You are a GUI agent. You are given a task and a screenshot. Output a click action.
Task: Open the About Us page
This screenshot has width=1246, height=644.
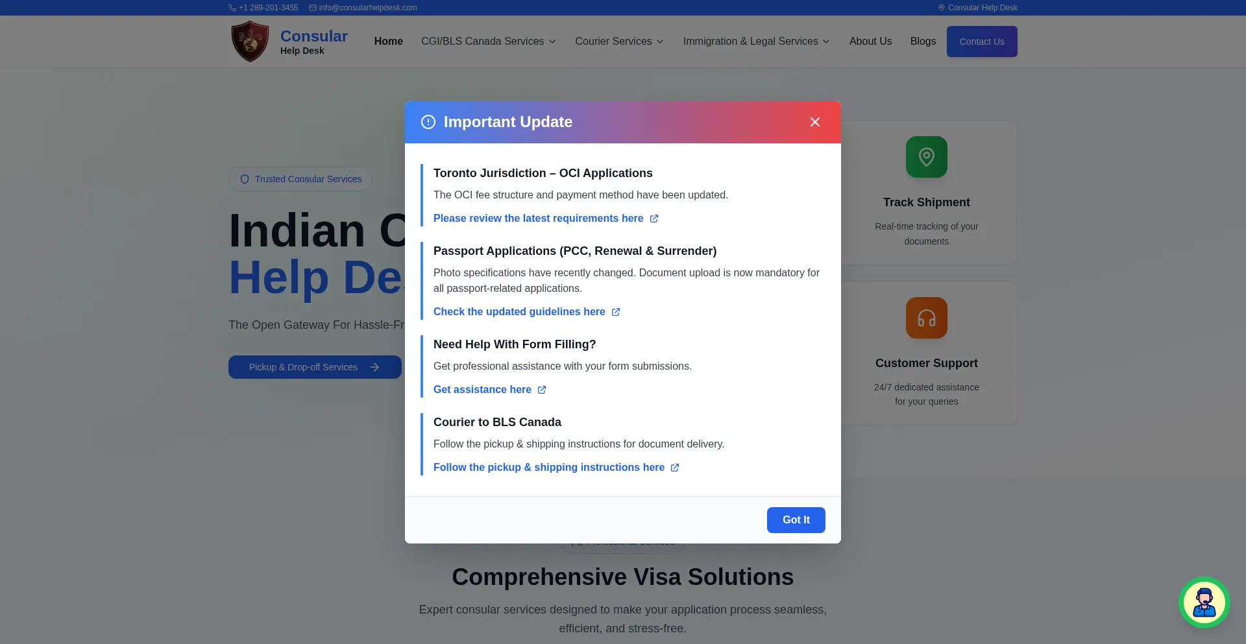[870, 42]
